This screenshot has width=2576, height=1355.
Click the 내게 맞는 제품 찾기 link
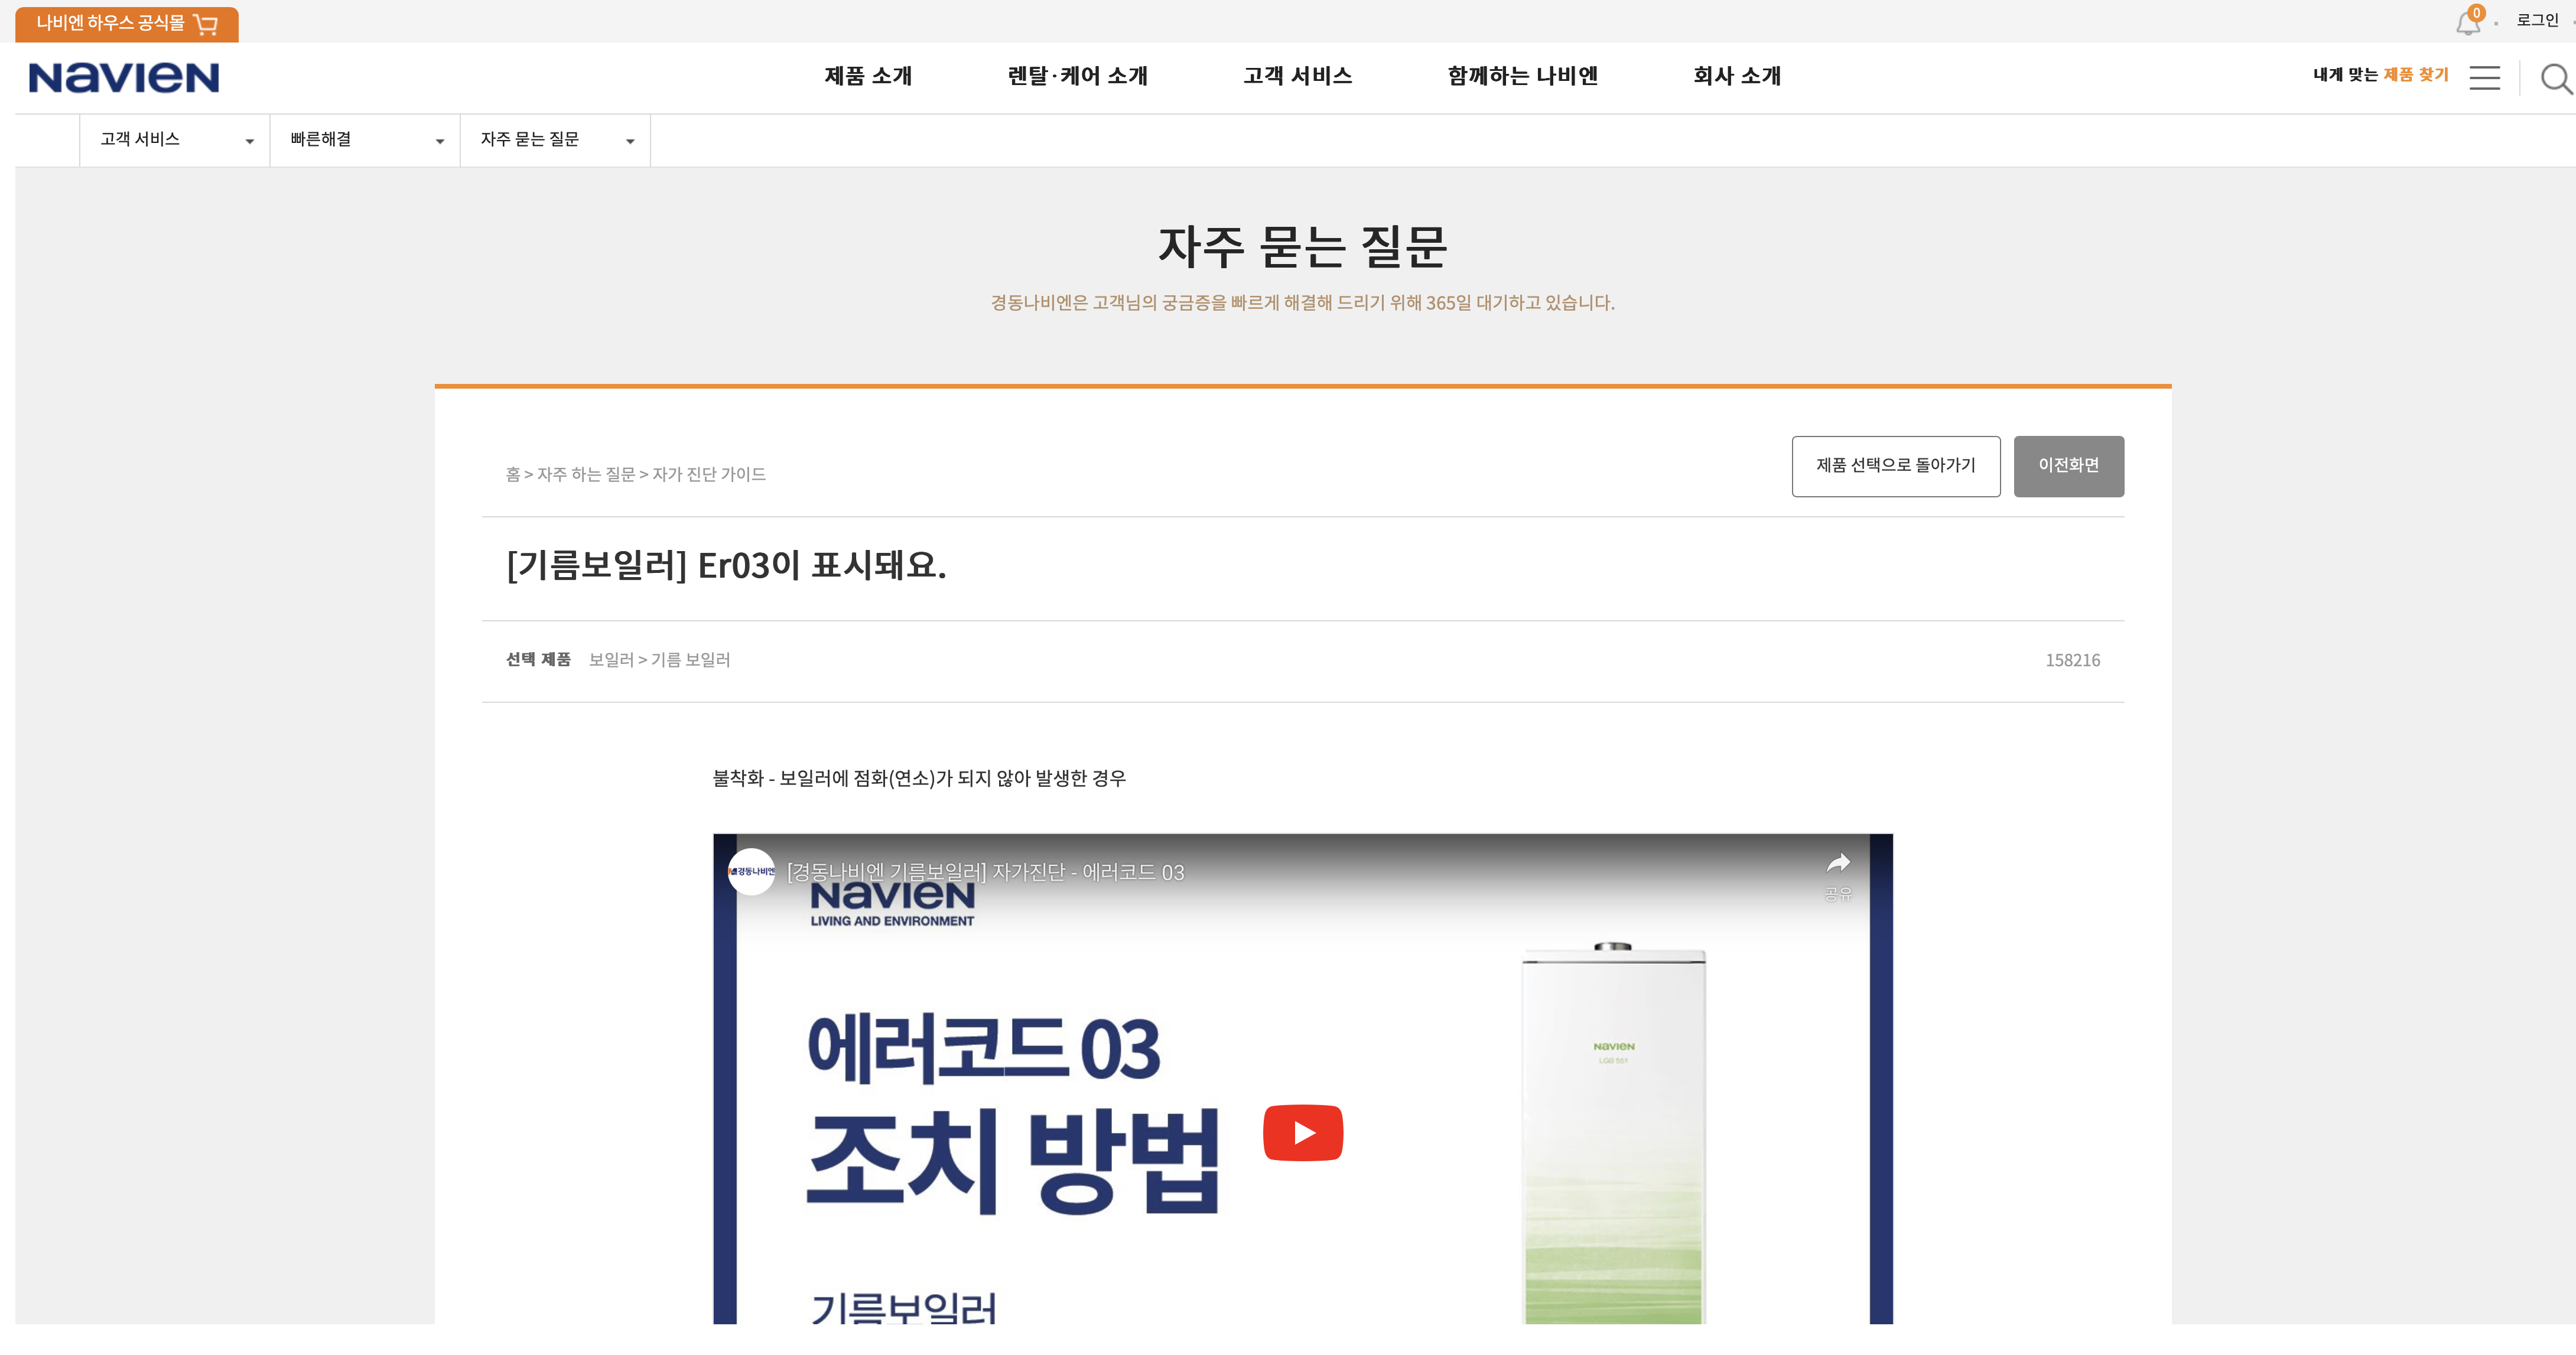click(x=2380, y=75)
